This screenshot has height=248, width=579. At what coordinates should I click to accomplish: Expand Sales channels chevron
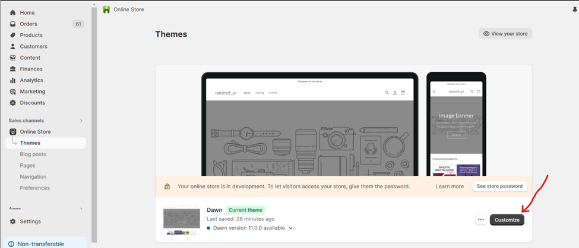point(81,121)
